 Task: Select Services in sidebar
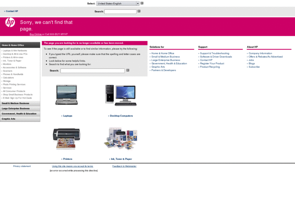click(7, 88)
